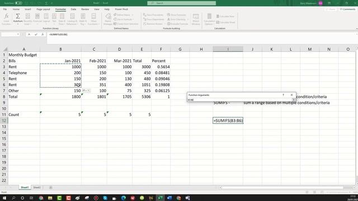This screenshot has height=201, width=358.
Task: Switch to the Insert tab
Action: click(x=28, y=9)
